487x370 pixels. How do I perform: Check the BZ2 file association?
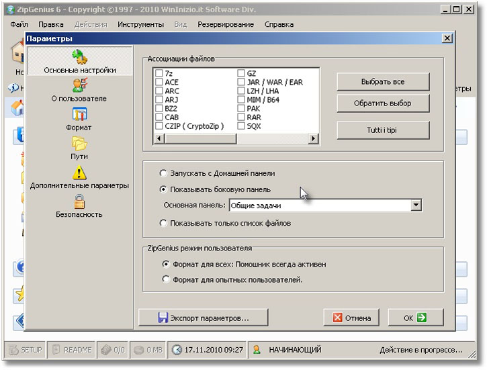159,108
